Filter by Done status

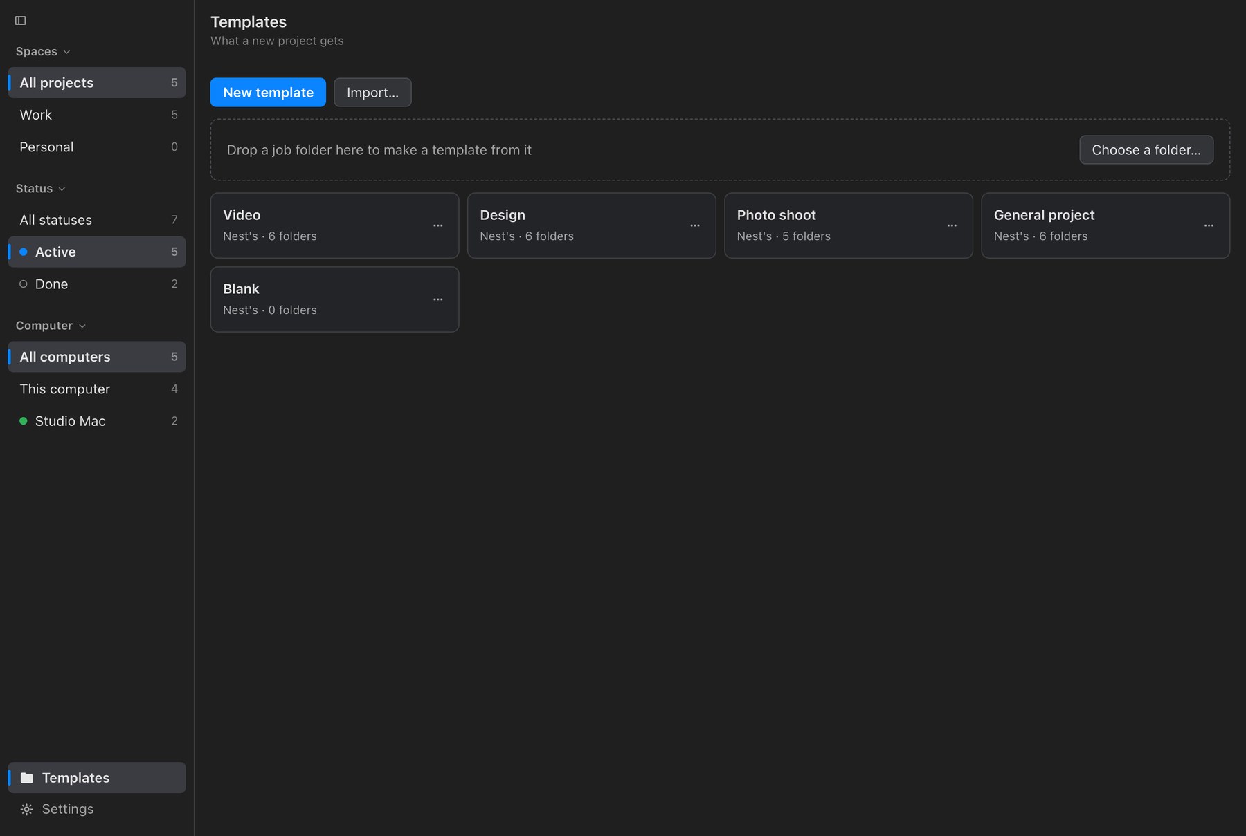pos(97,284)
